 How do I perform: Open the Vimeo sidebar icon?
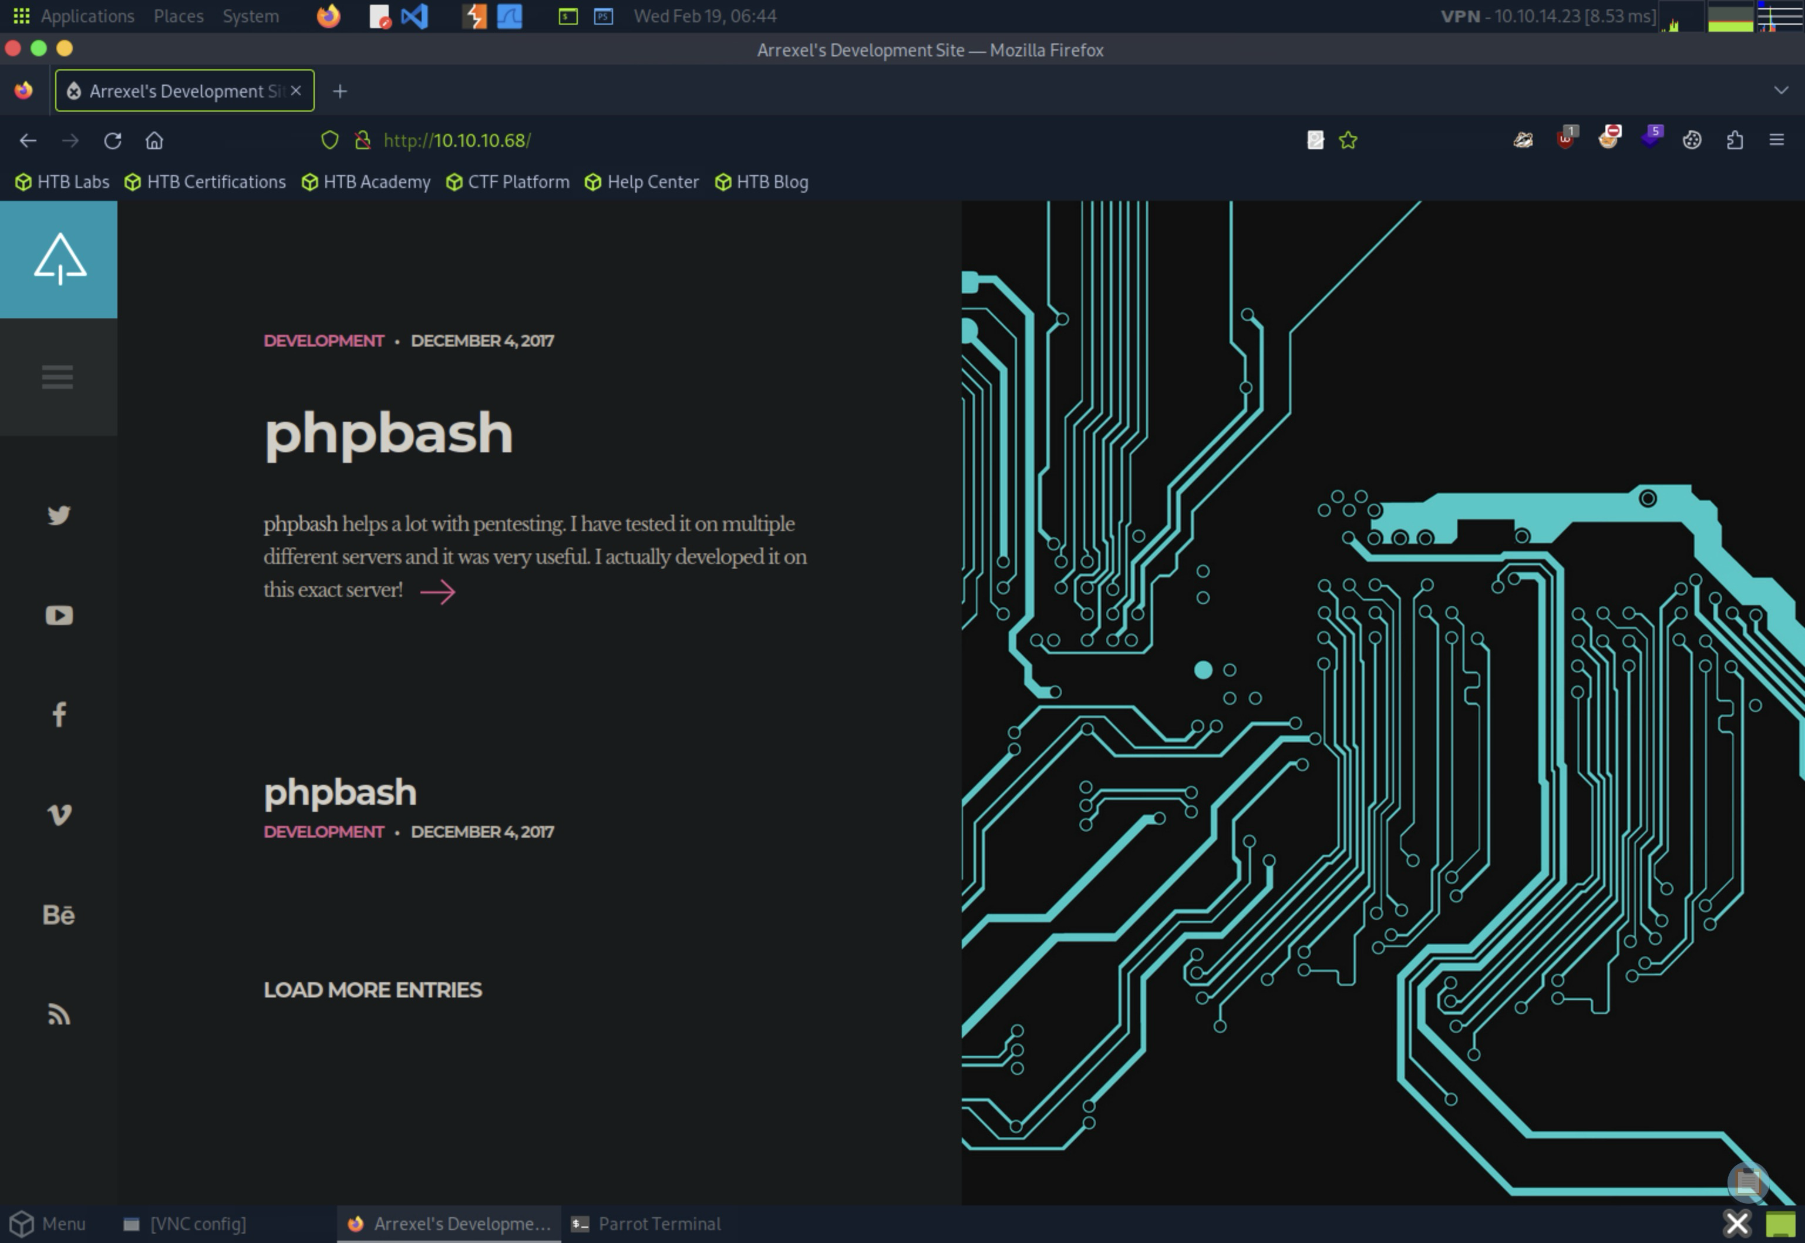58,815
